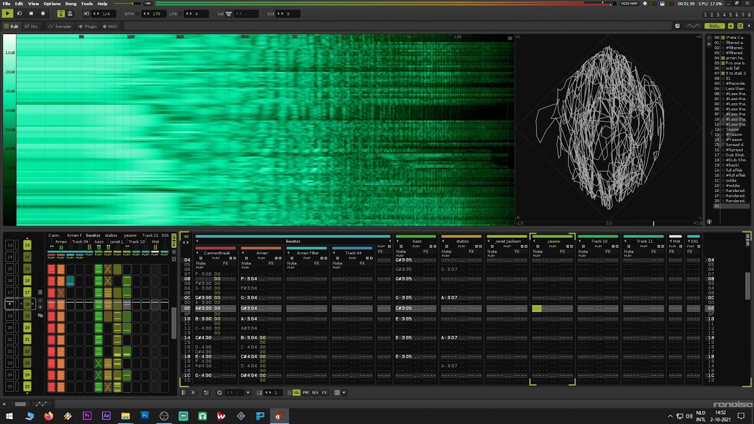Image resolution: width=754 pixels, height=424 pixels.
Task: Select instrument 'sub fall' in the instrument list
Action: click(x=733, y=68)
